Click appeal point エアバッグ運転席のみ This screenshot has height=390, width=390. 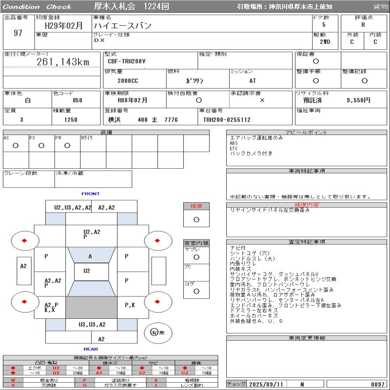click(256, 138)
